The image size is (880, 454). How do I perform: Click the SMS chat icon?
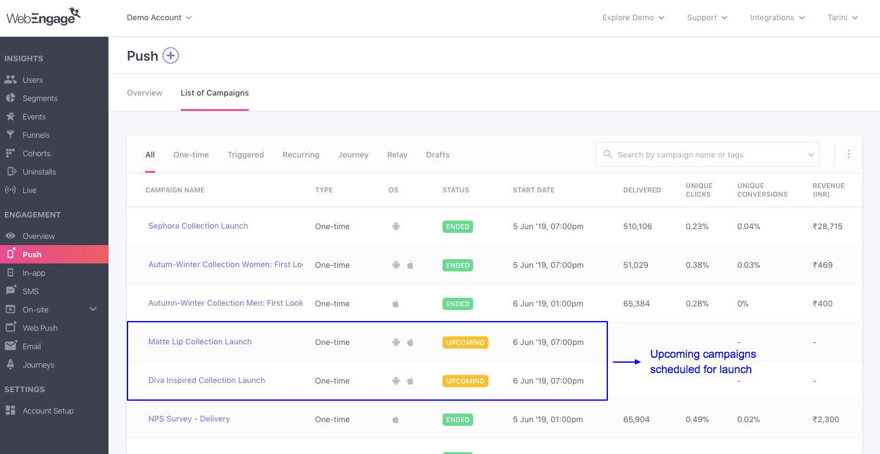10,290
